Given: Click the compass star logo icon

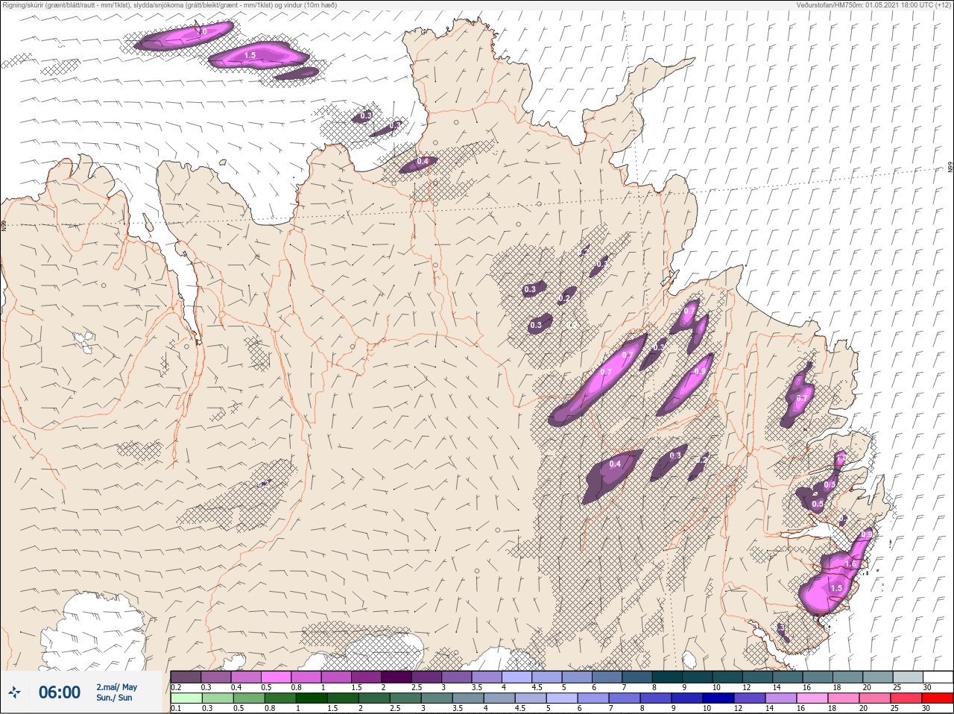Looking at the screenshot, I should [14, 692].
